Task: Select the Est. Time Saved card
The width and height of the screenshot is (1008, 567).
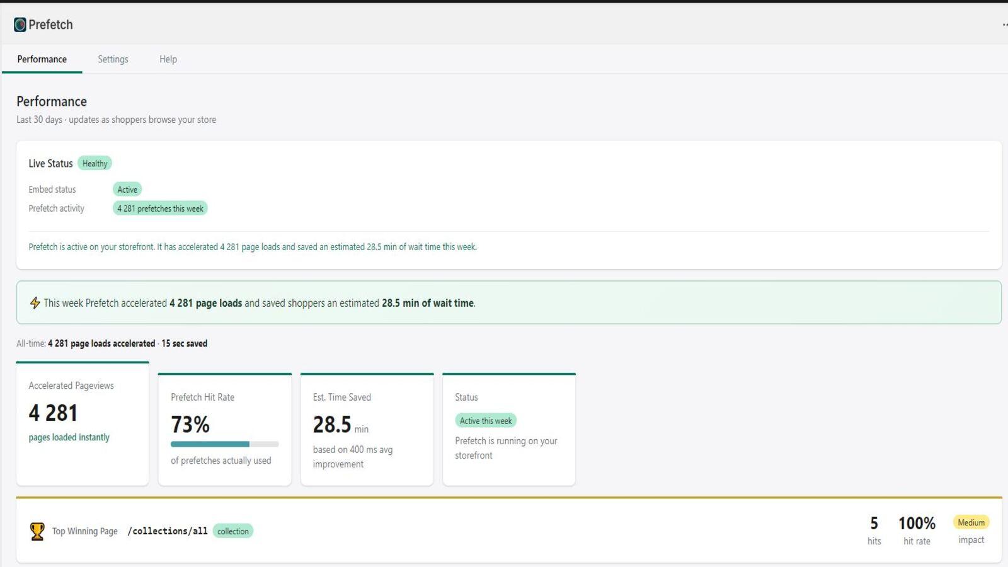Action: tap(367, 430)
